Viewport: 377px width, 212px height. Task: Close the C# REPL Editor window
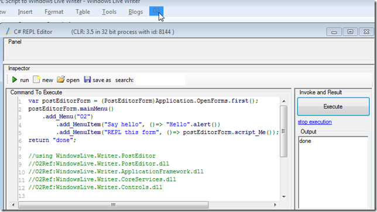(x=366, y=32)
